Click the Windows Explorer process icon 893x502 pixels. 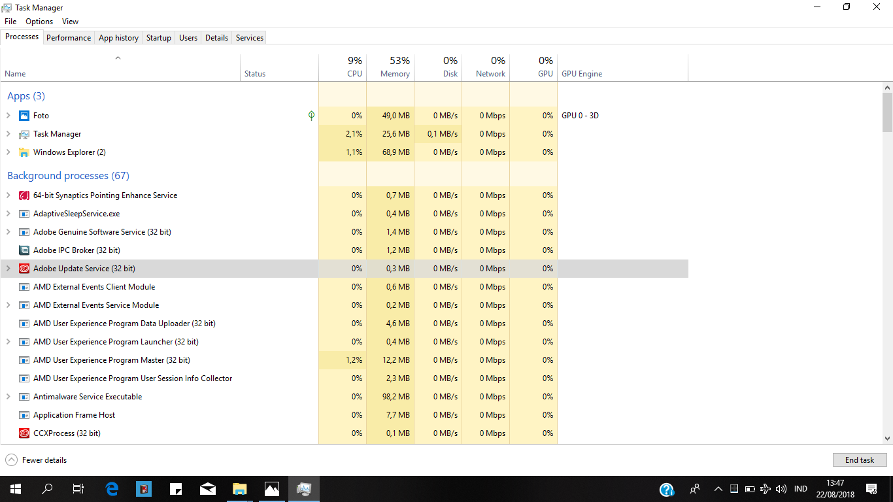[24, 152]
